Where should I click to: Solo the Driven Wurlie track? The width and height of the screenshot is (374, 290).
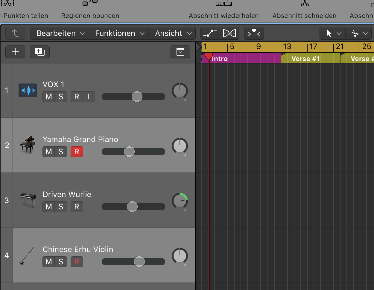pyautogui.click(x=61, y=207)
